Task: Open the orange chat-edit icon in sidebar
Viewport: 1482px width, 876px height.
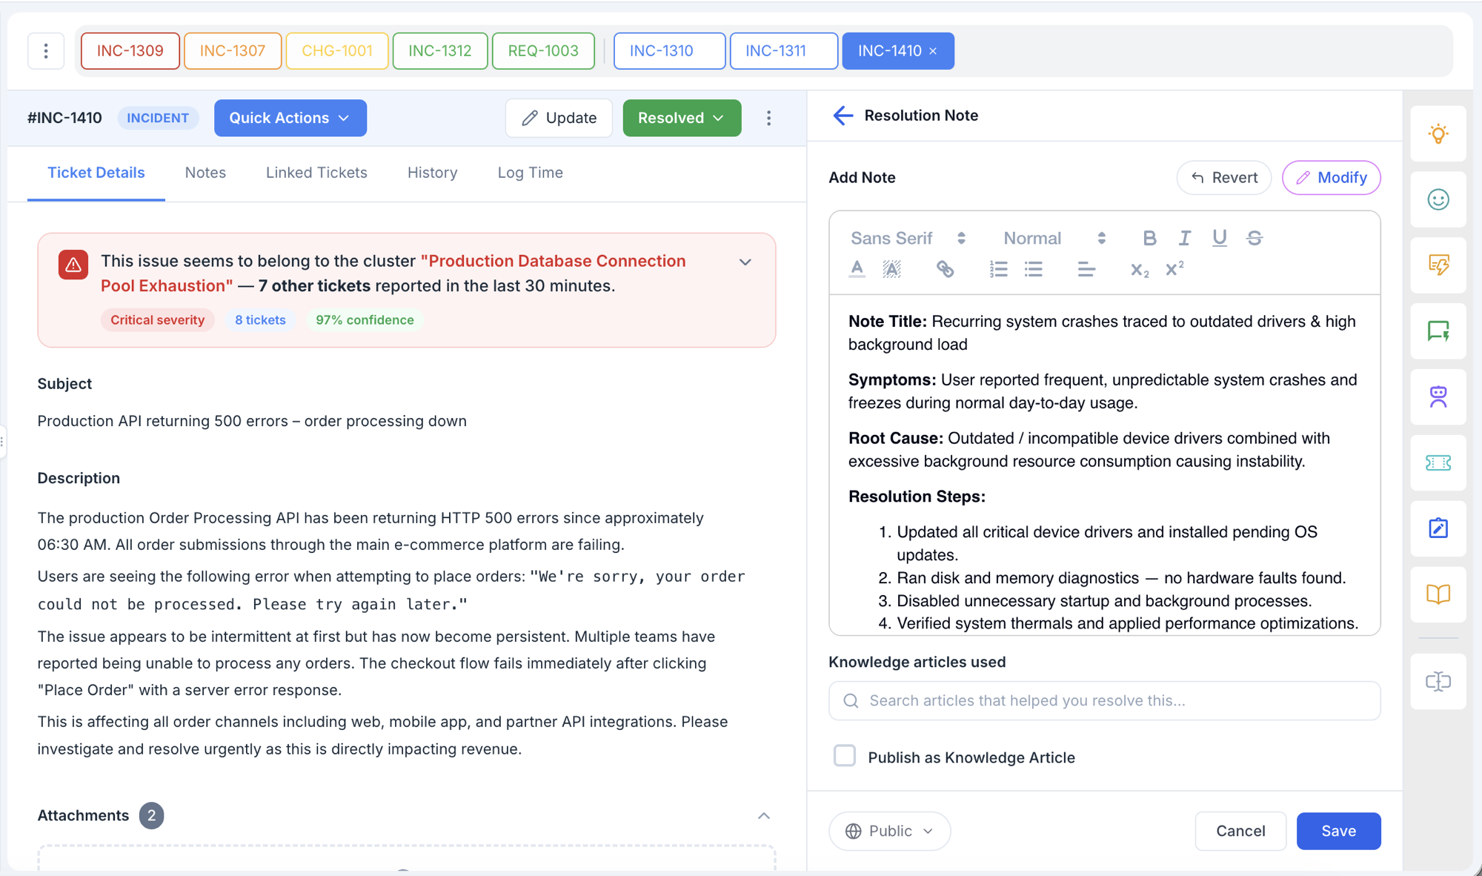Action: [x=1438, y=265]
